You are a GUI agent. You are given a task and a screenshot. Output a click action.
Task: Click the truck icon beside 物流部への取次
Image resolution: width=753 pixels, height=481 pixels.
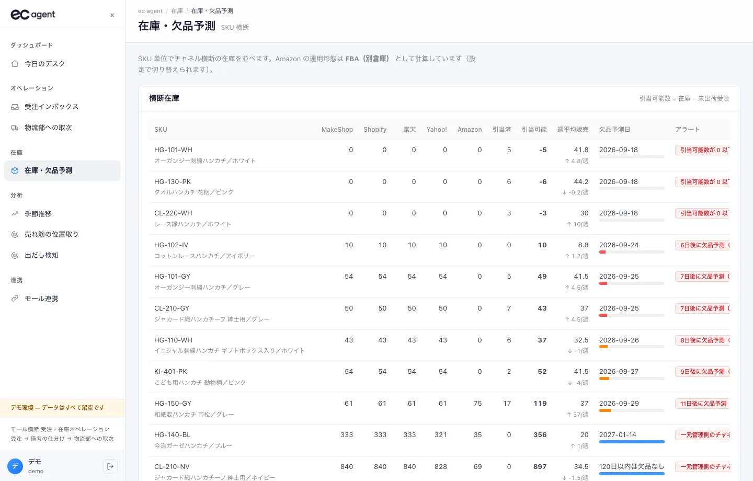15,128
